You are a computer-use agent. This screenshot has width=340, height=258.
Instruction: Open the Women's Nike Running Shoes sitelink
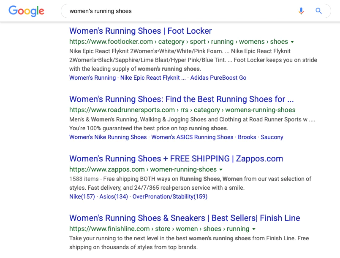(x=108, y=137)
